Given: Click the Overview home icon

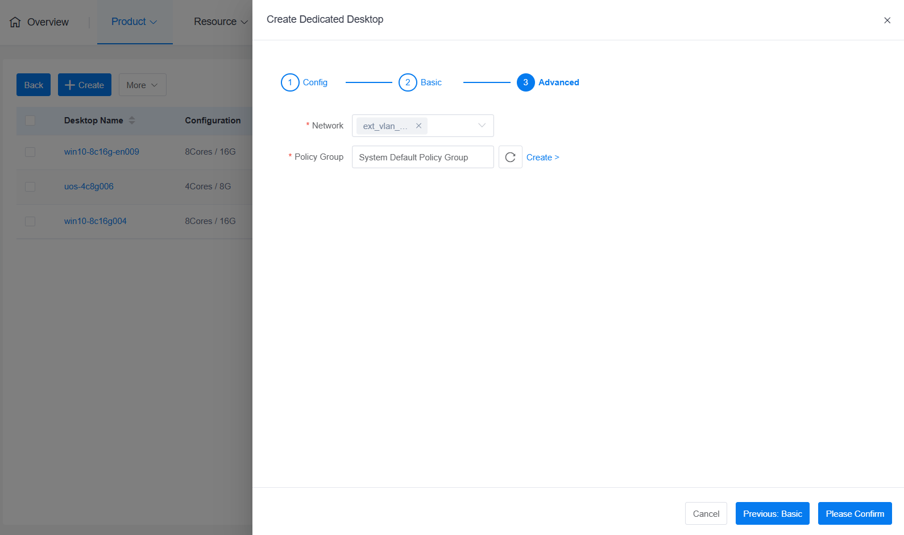Looking at the screenshot, I should (x=15, y=22).
